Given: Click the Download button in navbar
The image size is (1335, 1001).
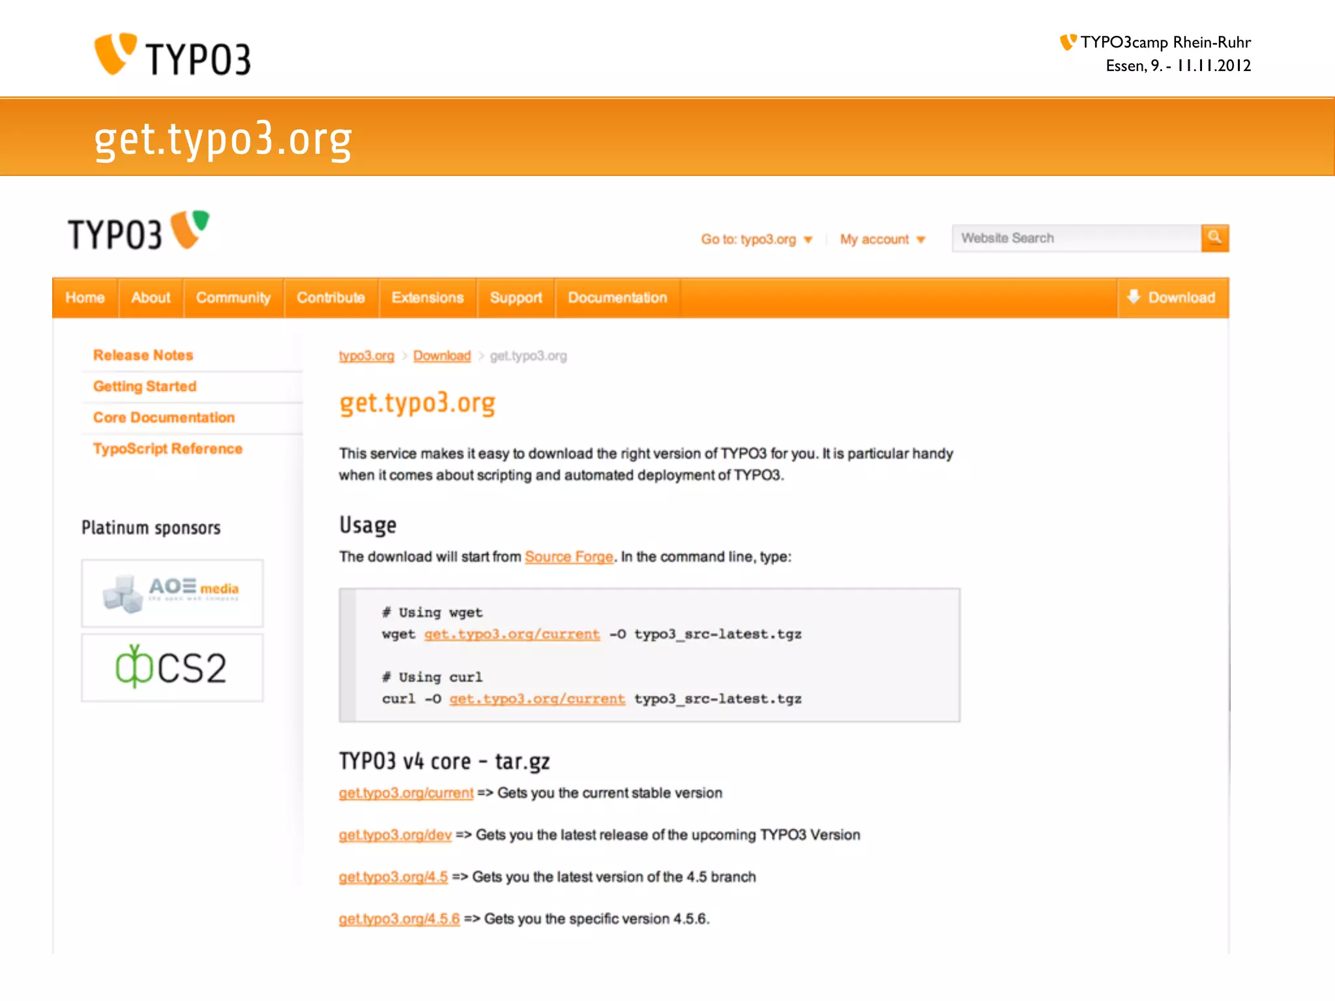Looking at the screenshot, I should coord(1173,298).
